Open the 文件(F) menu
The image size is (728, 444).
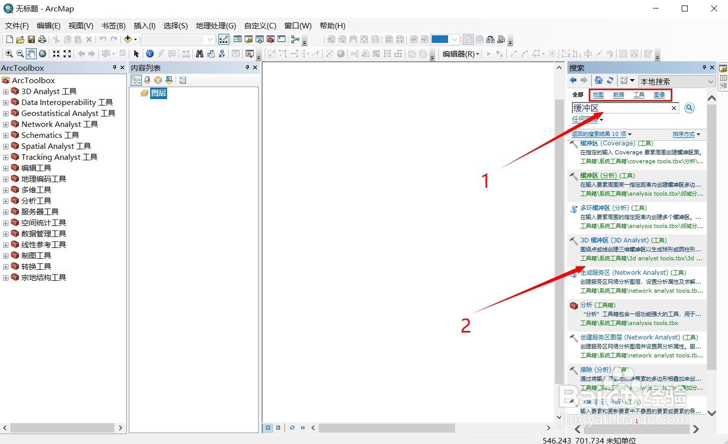(17, 26)
